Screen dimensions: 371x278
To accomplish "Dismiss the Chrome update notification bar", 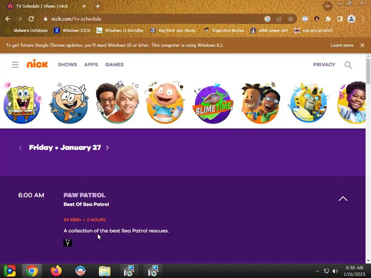I will [x=362, y=45].
